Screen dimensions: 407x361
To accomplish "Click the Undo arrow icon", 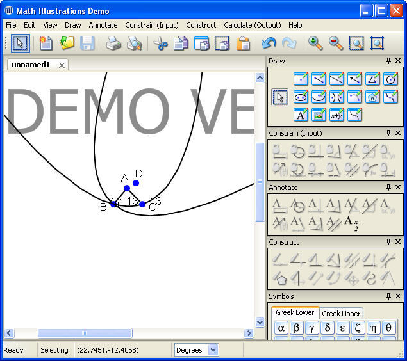I will tap(269, 44).
